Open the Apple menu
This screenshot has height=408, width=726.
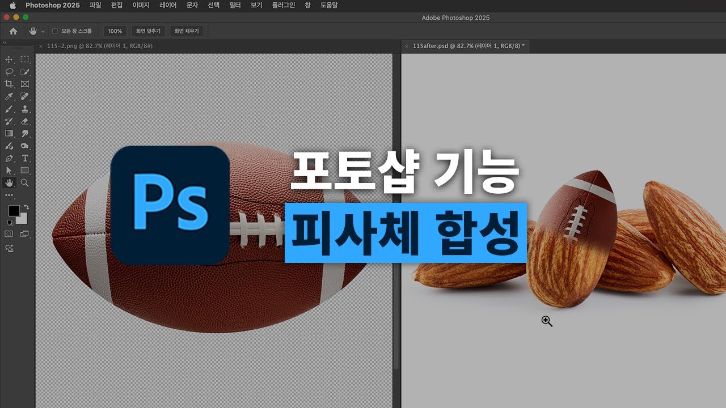coord(12,5)
